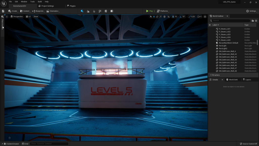Image resolution: width=259 pixels, height=146 pixels.
Task: Open Settings dropdown at top right
Action: tap(251, 11)
